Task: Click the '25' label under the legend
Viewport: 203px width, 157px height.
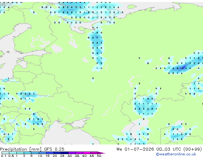Action: [x=62, y=156]
